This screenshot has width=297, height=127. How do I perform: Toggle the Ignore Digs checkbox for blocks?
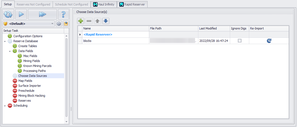point(240,40)
